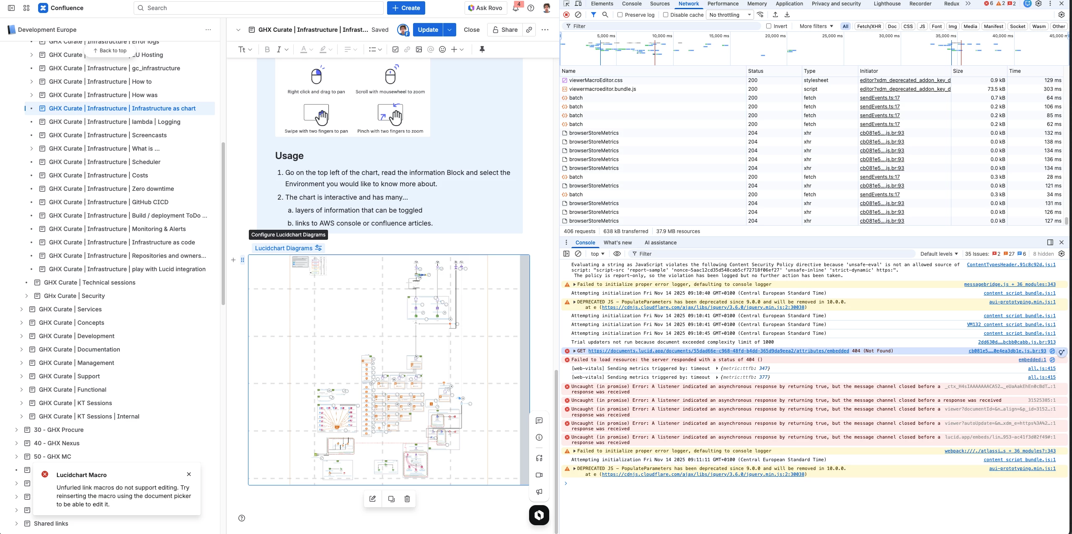This screenshot has width=1072, height=534.
Task: Open the No throttling dropdown
Action: coord(730,15)
